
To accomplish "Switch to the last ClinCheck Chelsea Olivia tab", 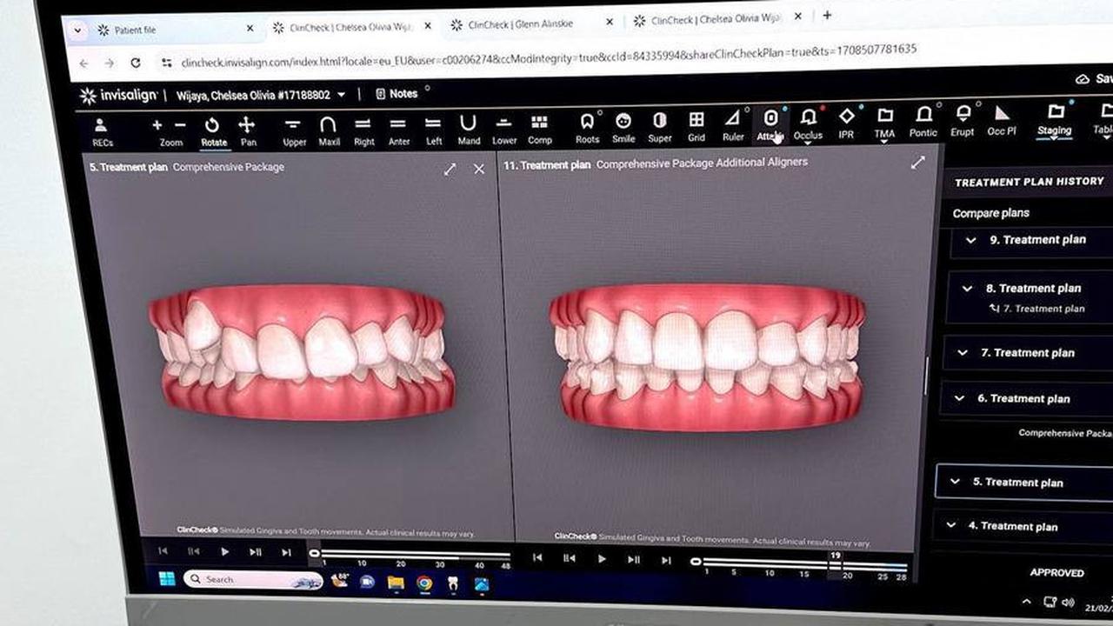I will coord(718,19).
